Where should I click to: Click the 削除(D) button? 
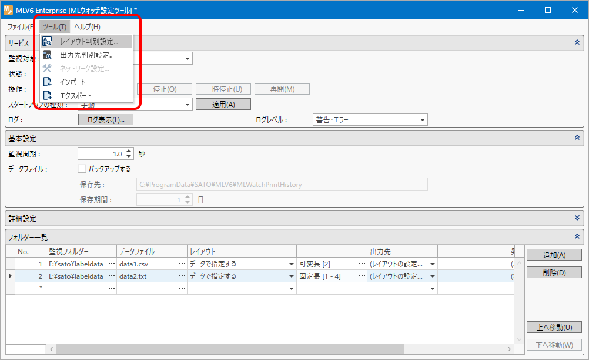point(554,272)
